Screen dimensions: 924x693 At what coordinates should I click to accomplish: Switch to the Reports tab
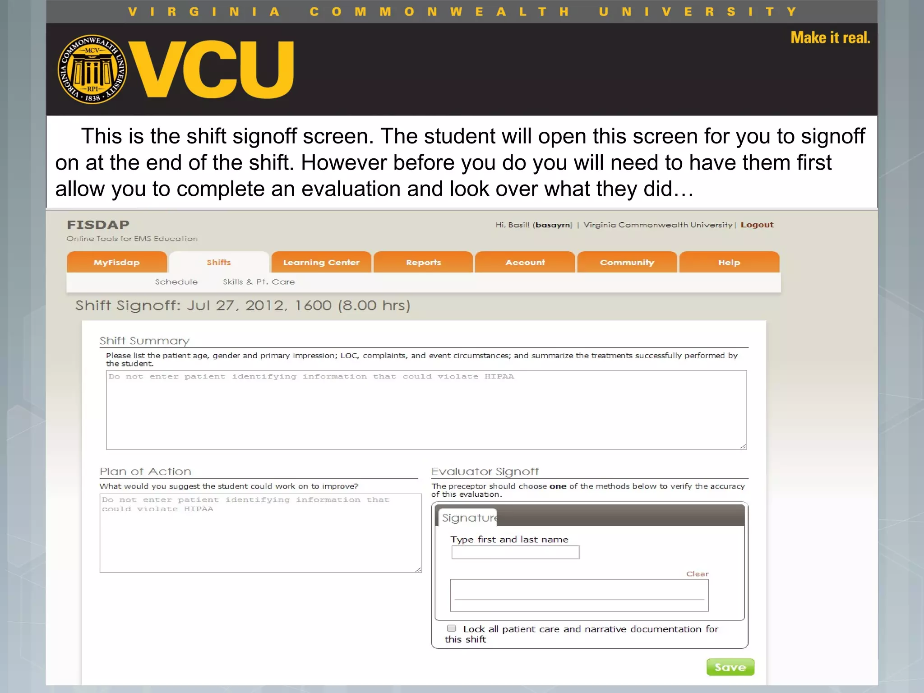[x=423, y=262]
